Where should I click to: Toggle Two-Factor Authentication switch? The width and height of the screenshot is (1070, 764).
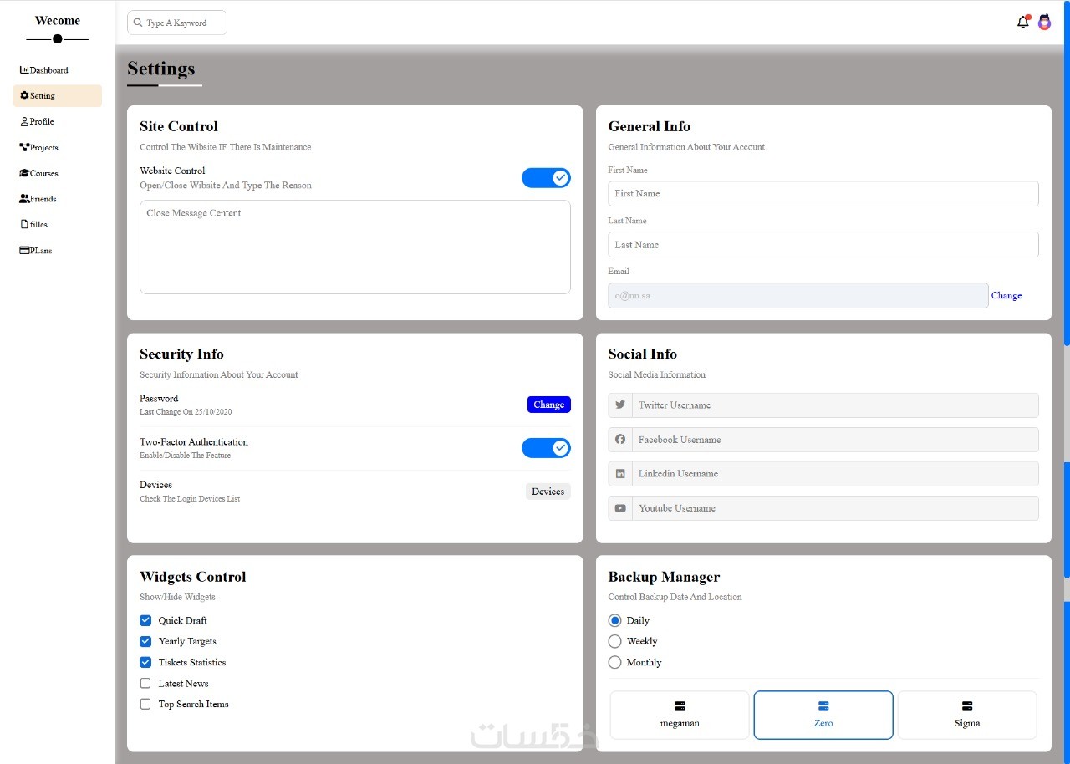[x=546, y=448]
